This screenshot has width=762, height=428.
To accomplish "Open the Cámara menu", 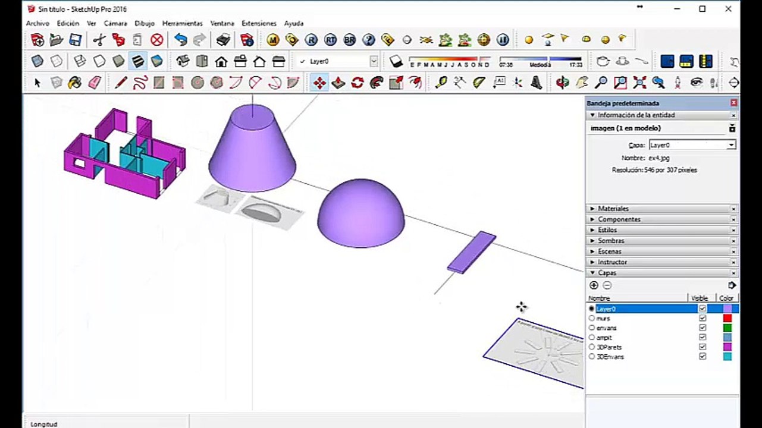I will [x=115, y=23].
